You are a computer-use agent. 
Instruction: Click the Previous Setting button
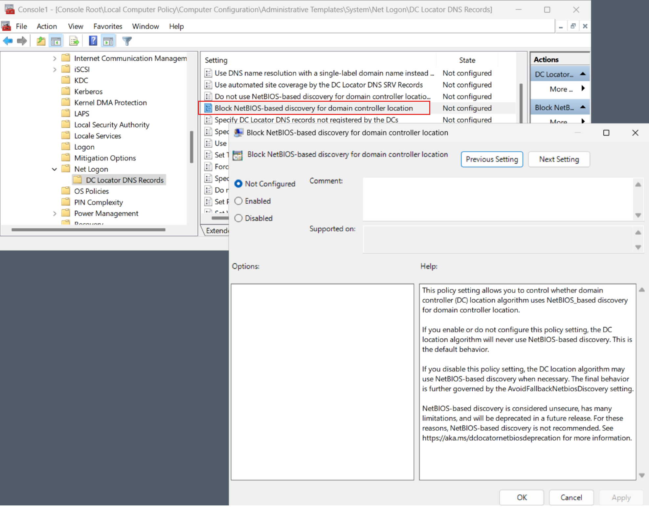point(491,159)
